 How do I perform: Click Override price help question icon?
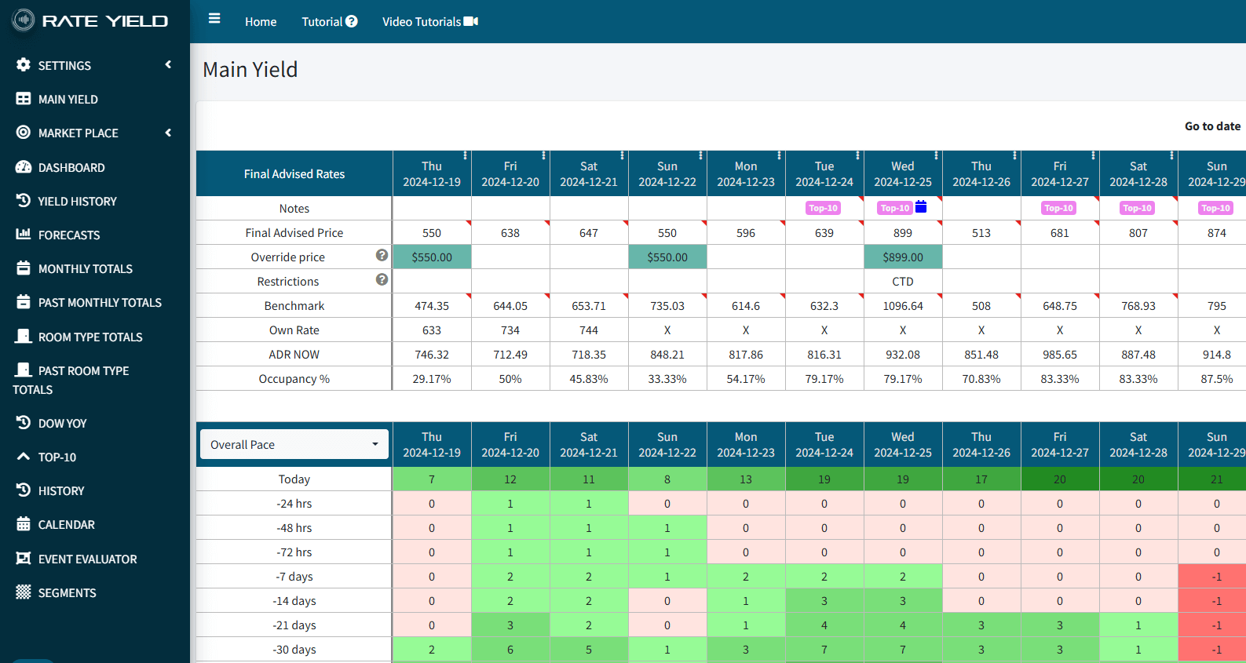point(382,256)
